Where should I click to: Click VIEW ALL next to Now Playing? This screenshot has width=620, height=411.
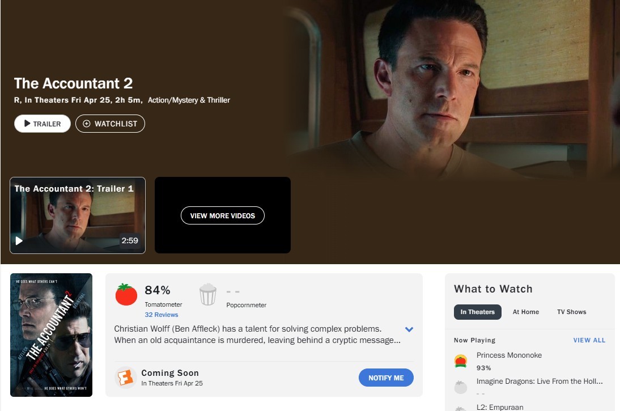(x=589, y=340)
